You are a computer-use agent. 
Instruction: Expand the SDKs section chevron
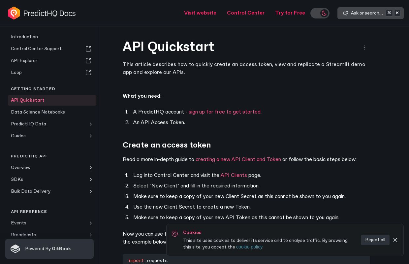pos(91,180)
